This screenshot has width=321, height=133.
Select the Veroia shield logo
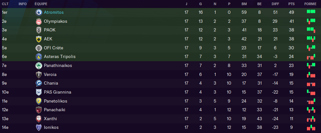[x=39, y=75]
